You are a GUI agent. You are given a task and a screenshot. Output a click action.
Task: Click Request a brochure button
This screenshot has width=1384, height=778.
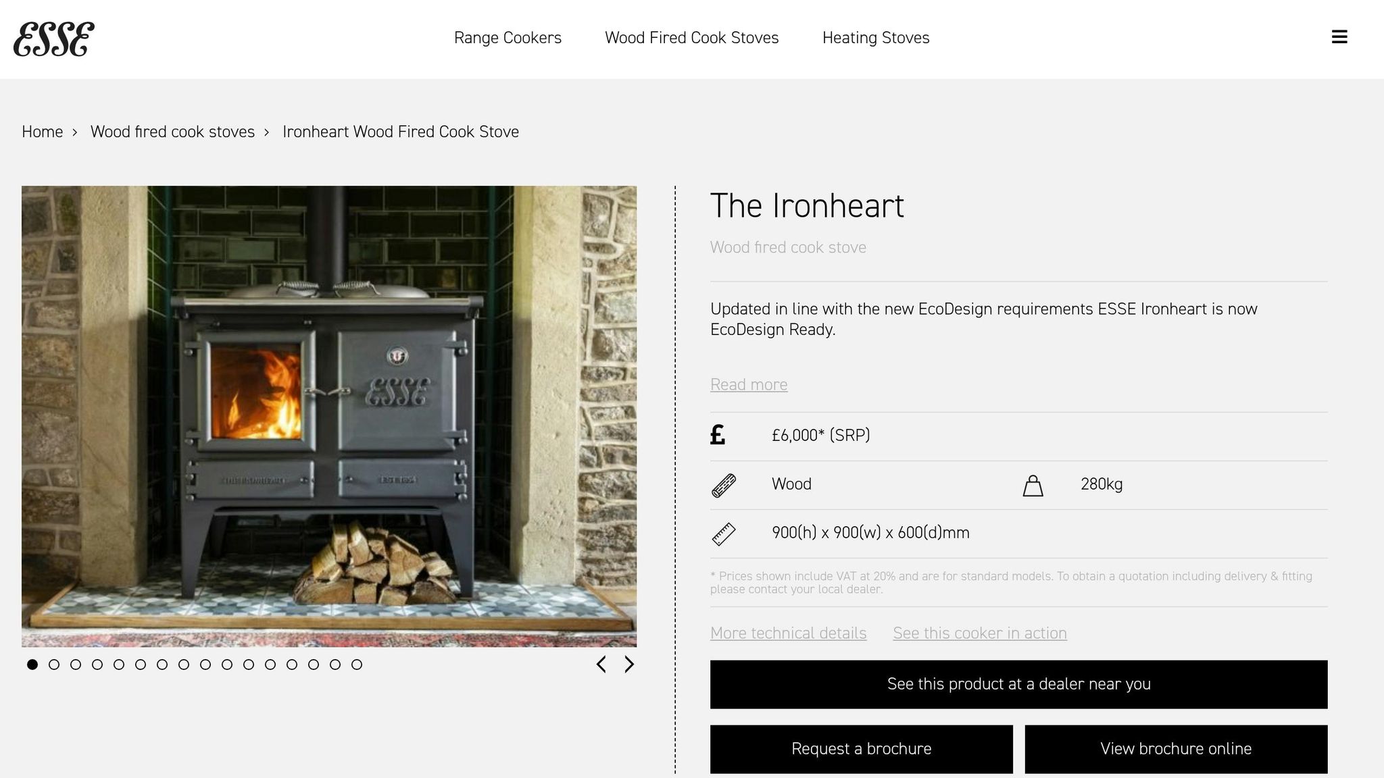pos(861,749)
